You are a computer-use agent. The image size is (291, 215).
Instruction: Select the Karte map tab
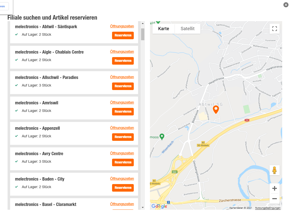tap(164, 29)
